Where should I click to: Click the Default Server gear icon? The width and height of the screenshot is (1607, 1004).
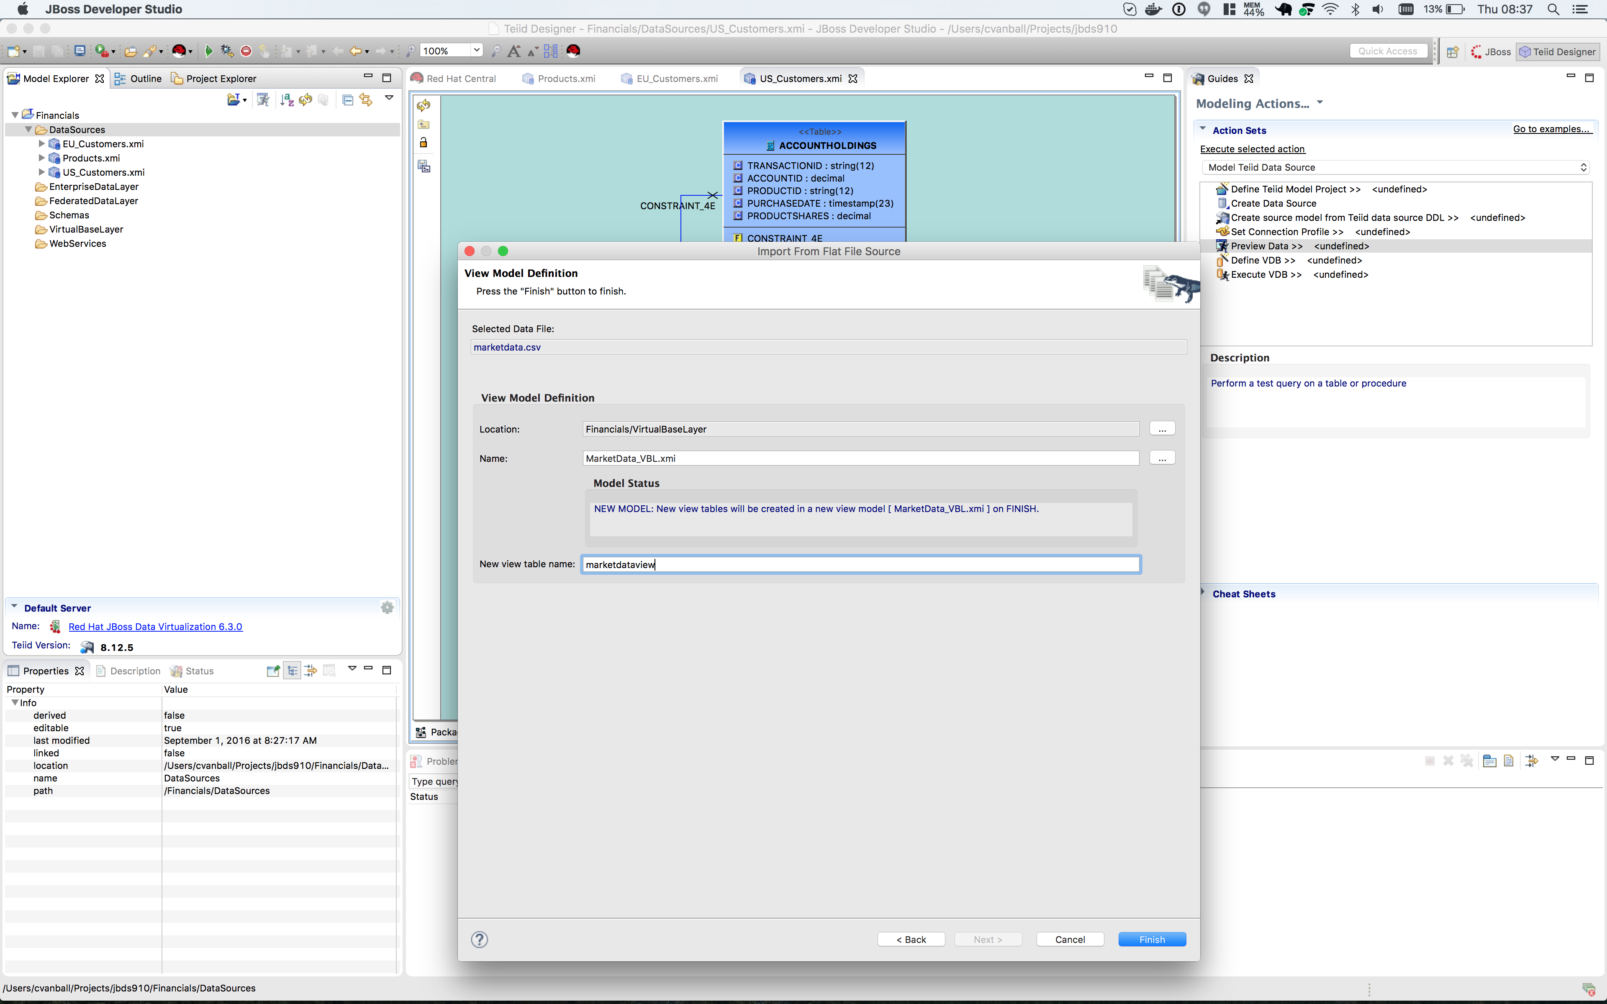[387, 607]
